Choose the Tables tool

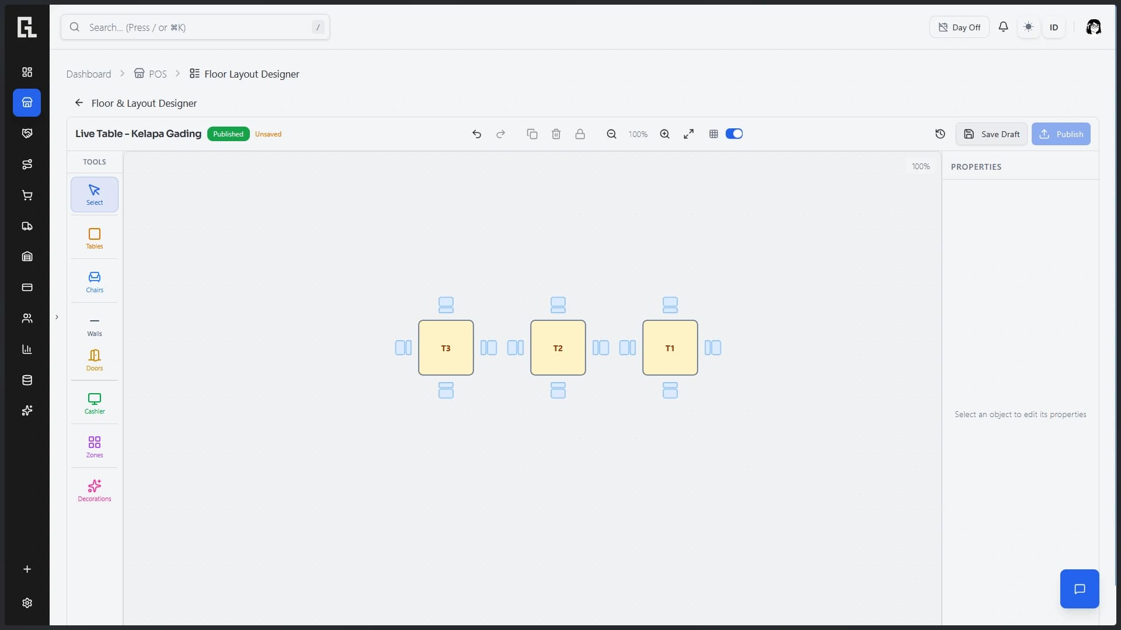[95, 239]
